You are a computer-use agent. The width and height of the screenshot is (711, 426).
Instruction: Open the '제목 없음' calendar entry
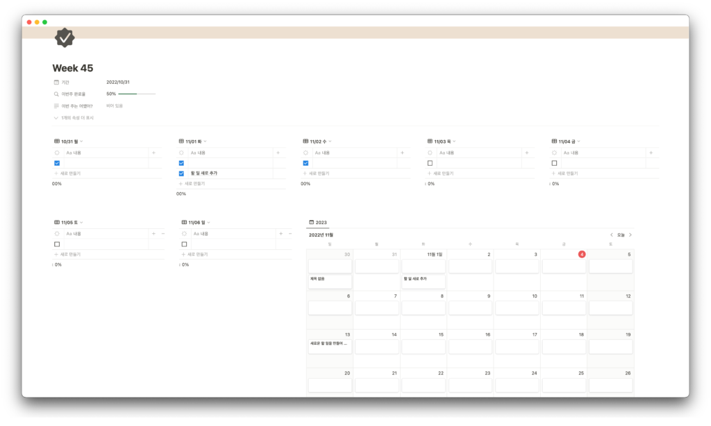(x=330, y=279)
